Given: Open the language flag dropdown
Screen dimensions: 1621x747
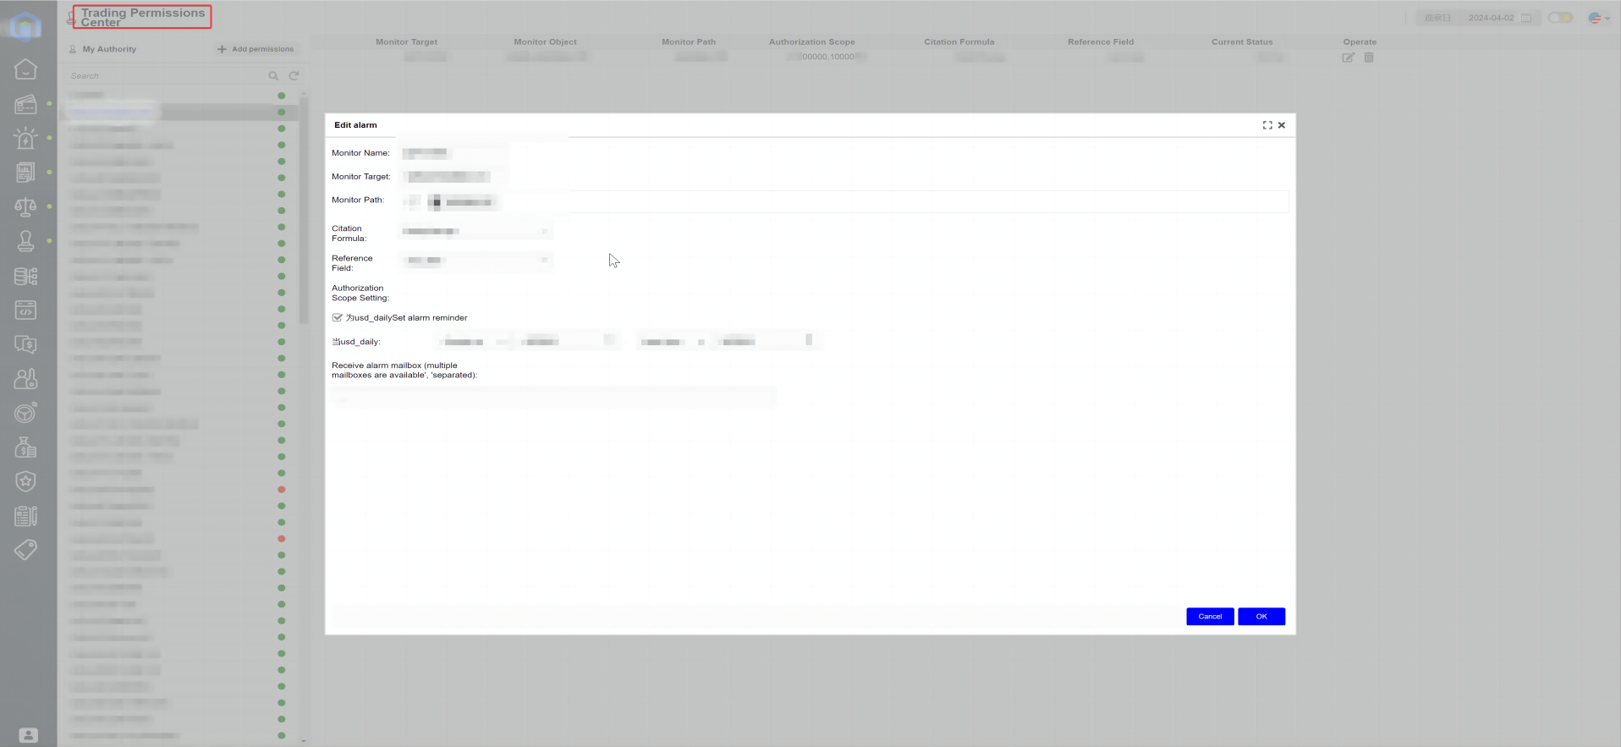Looking at the screenshot, I should click(1599, 18).
